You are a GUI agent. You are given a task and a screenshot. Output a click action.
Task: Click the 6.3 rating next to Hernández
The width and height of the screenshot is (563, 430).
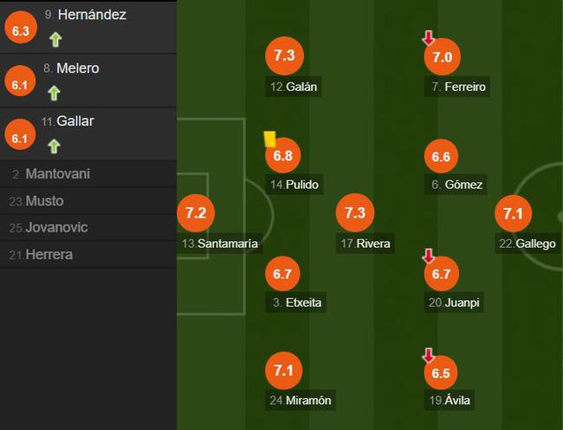coord(19,30)
